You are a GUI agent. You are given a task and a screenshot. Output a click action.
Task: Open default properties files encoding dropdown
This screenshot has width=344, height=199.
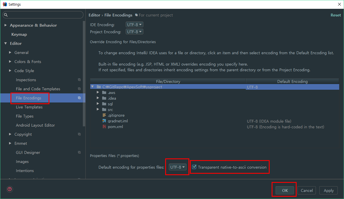[178, 167]
